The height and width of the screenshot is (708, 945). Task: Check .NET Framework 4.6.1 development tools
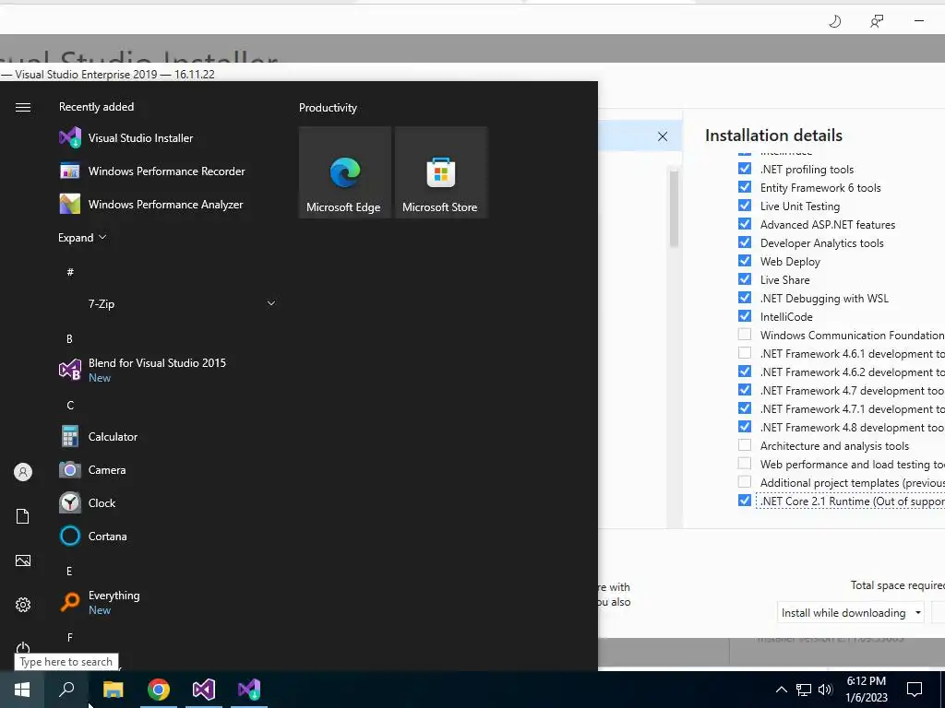pos(745,353)
